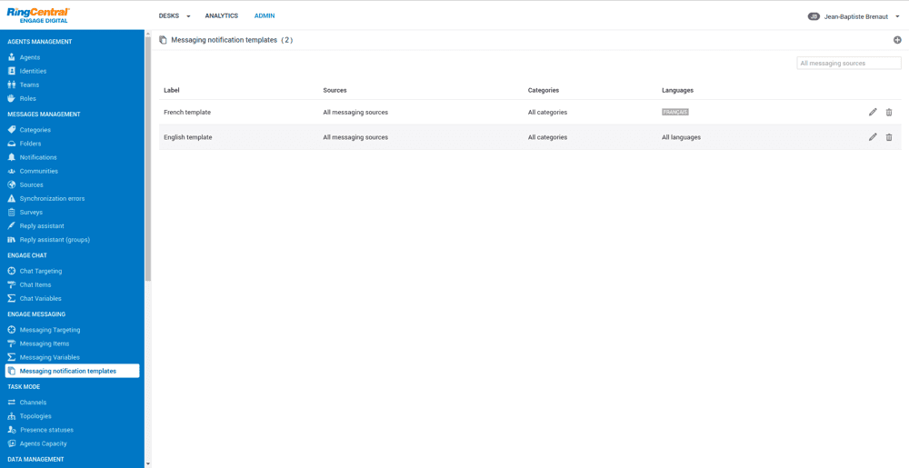This screenshot has height=468, width=909.
Task: Switch to the ANALYTICS tab
Action: click(x=221, y=16)
